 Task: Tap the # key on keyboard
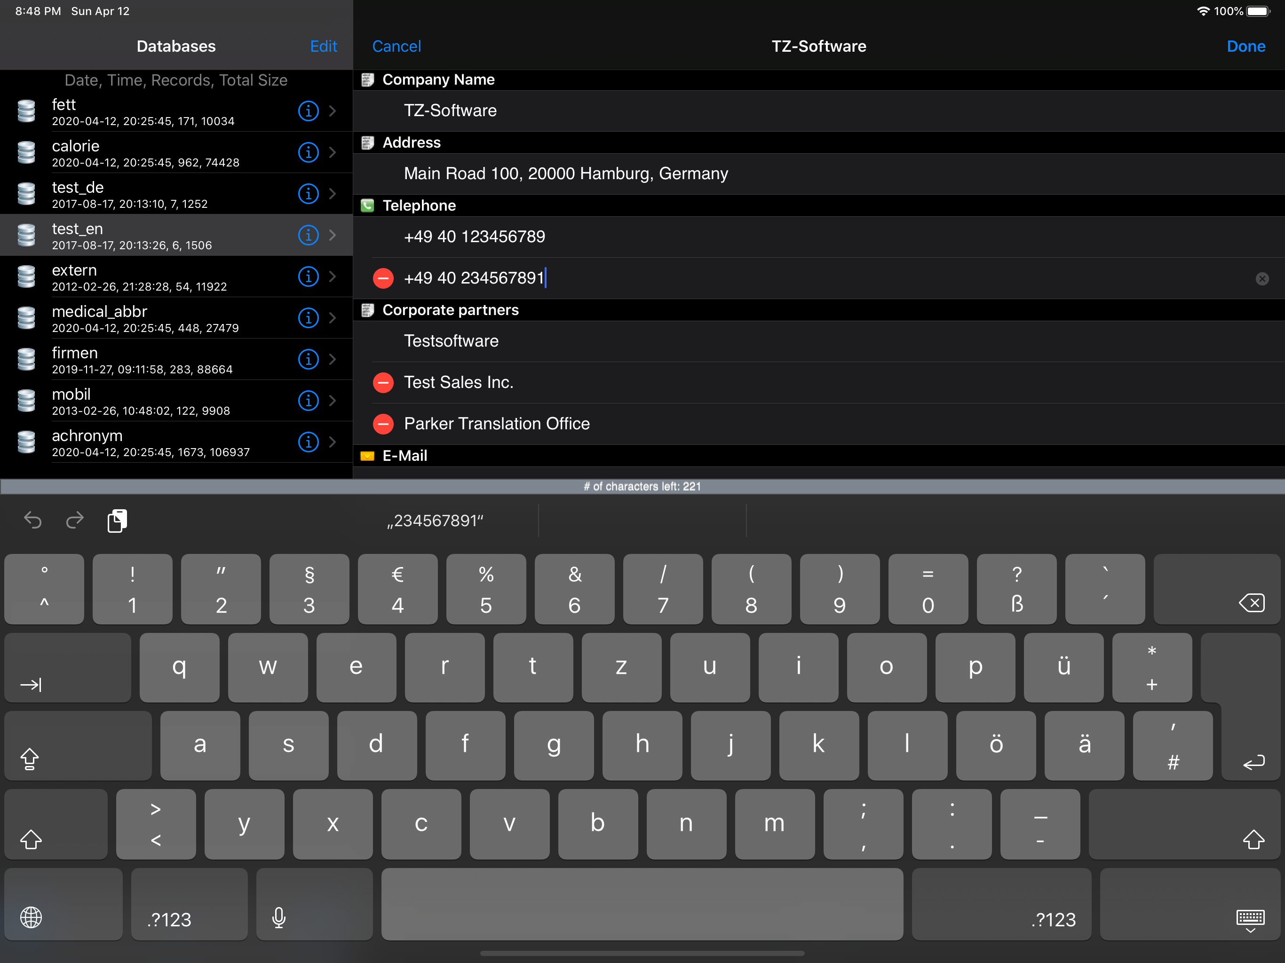tap(1172, 745)
